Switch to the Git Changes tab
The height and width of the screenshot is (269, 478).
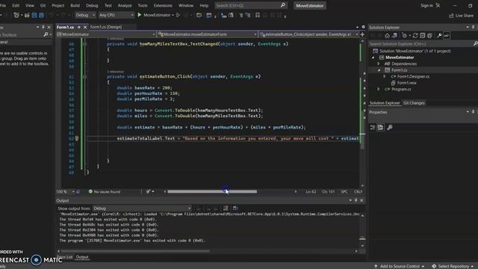414,103
